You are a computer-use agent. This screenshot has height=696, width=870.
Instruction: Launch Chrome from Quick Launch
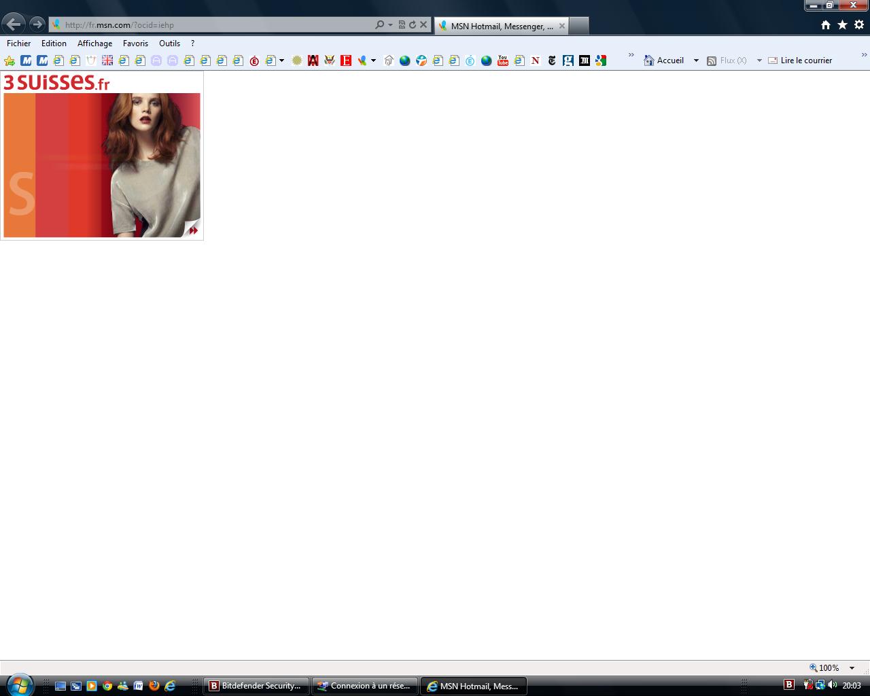(107, 686)
